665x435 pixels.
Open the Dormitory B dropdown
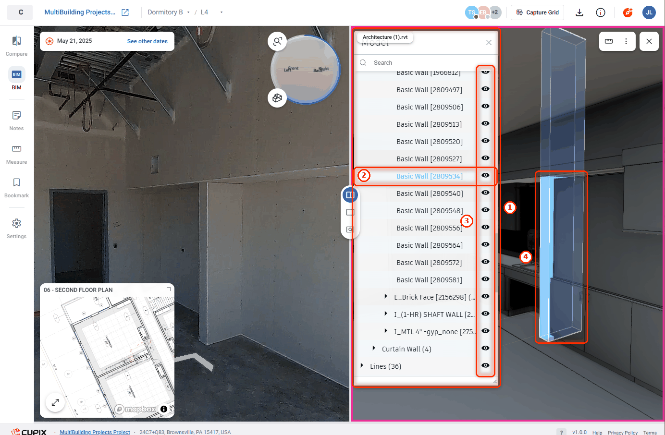click(169, 12)
